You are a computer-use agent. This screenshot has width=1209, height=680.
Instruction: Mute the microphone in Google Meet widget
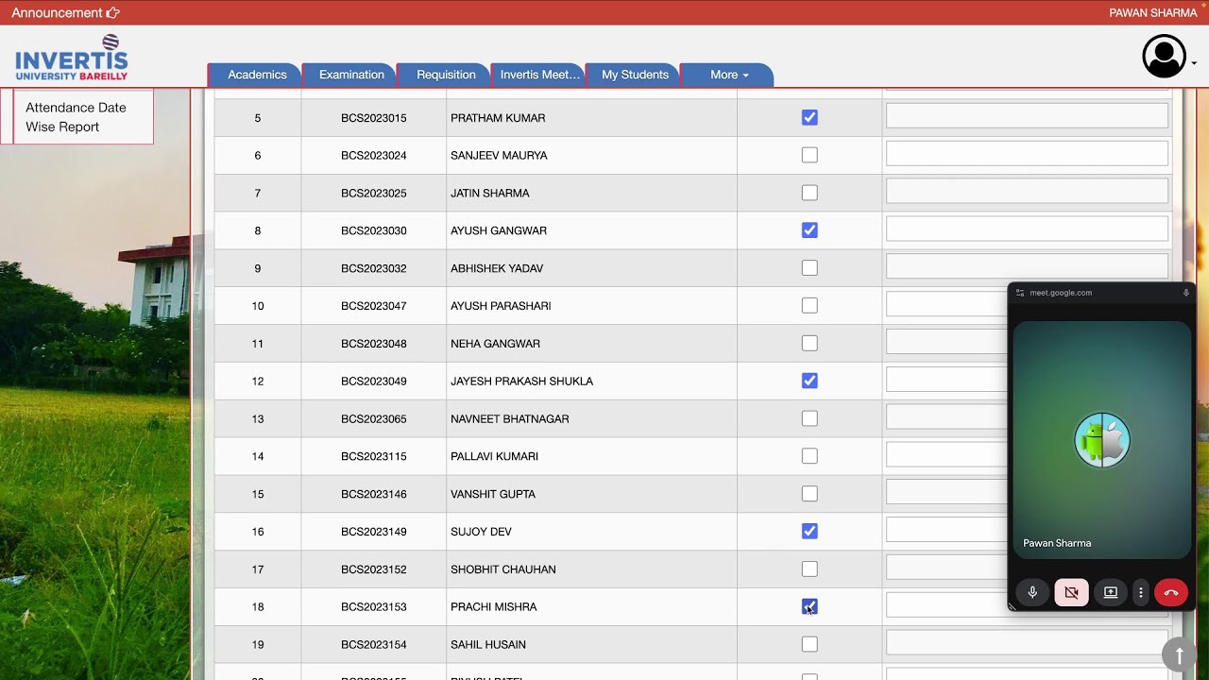tap(1032, 592)
